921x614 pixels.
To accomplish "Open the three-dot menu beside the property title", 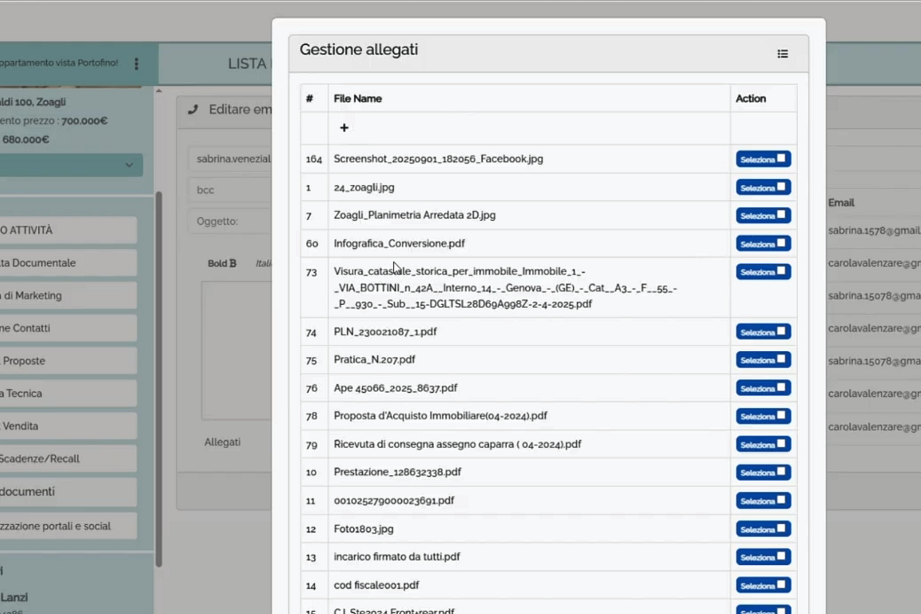I will (x=137, y=64).
